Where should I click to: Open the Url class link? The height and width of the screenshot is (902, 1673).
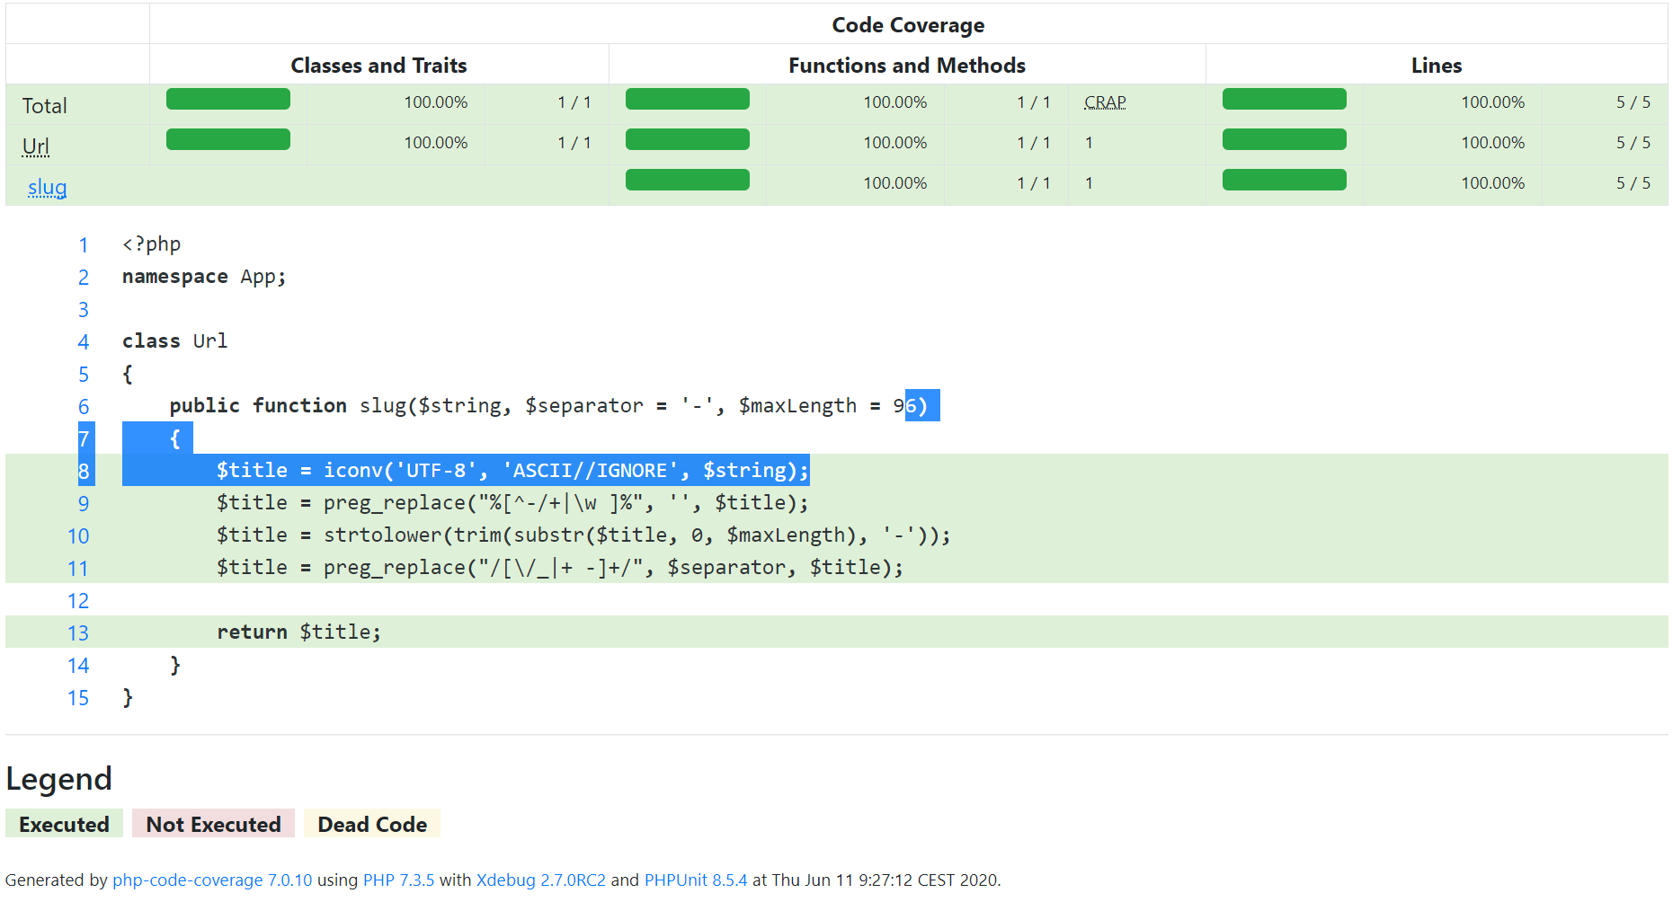[36, 146]
